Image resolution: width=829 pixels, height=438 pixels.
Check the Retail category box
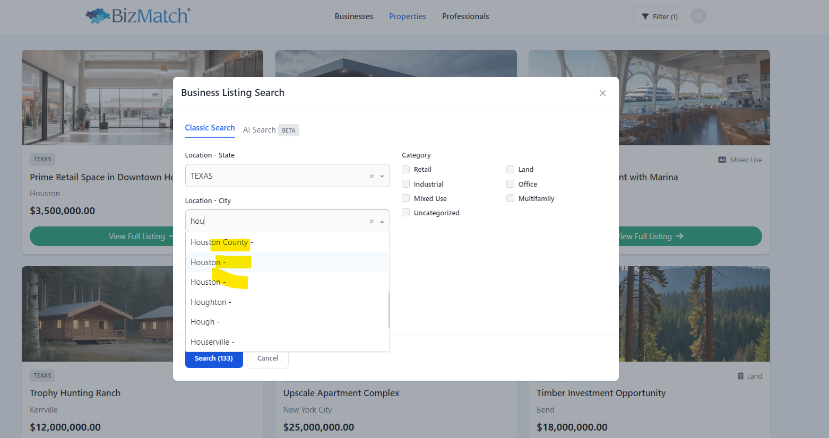click(406, 170)
